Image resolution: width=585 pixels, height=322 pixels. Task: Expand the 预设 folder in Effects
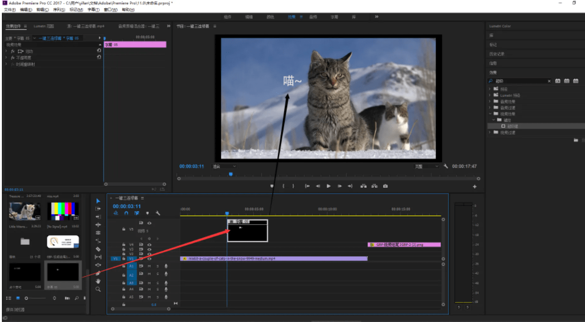point(490,89)
